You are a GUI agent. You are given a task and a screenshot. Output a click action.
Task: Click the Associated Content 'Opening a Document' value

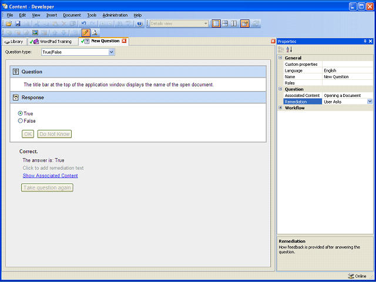tap(347, 95)
